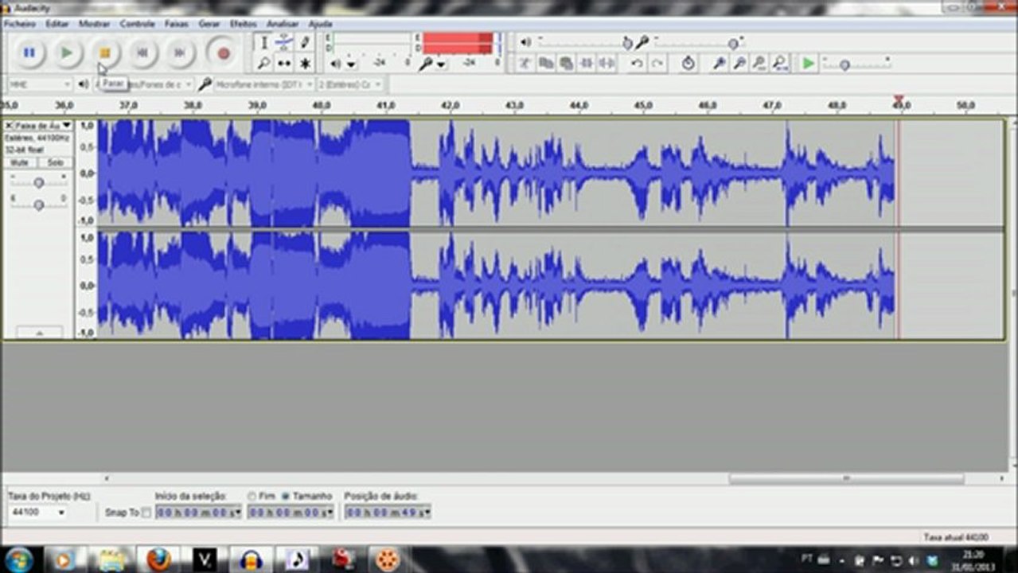Select the Time Shift tool
This screenshot has height=573, width=1018.
click(284, 63)
